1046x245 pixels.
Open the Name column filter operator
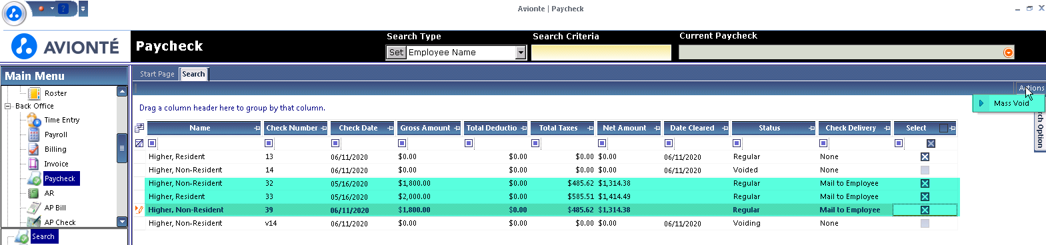coord(152,143)
